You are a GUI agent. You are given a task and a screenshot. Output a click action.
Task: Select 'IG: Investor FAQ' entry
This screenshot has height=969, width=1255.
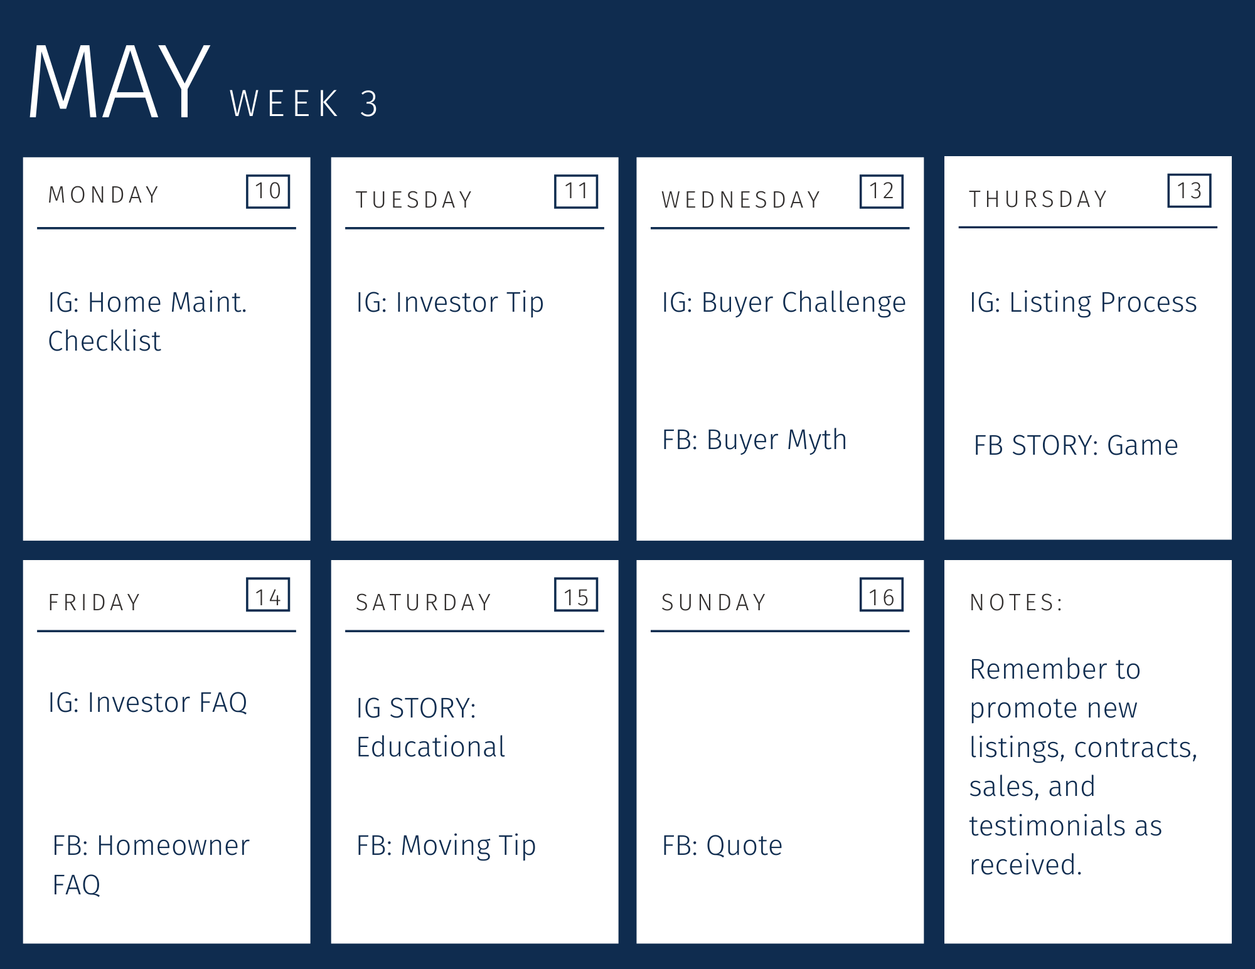148,702
